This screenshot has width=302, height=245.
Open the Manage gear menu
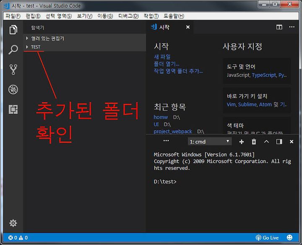click(x=13, y=223)
